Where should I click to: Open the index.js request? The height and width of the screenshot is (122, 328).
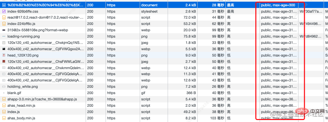[x=14, y=112]
